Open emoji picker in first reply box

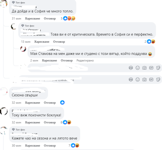pos(137,68)
